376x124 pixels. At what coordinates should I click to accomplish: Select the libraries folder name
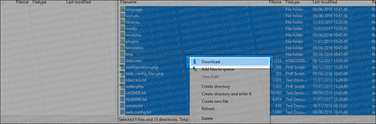[132, 22]
